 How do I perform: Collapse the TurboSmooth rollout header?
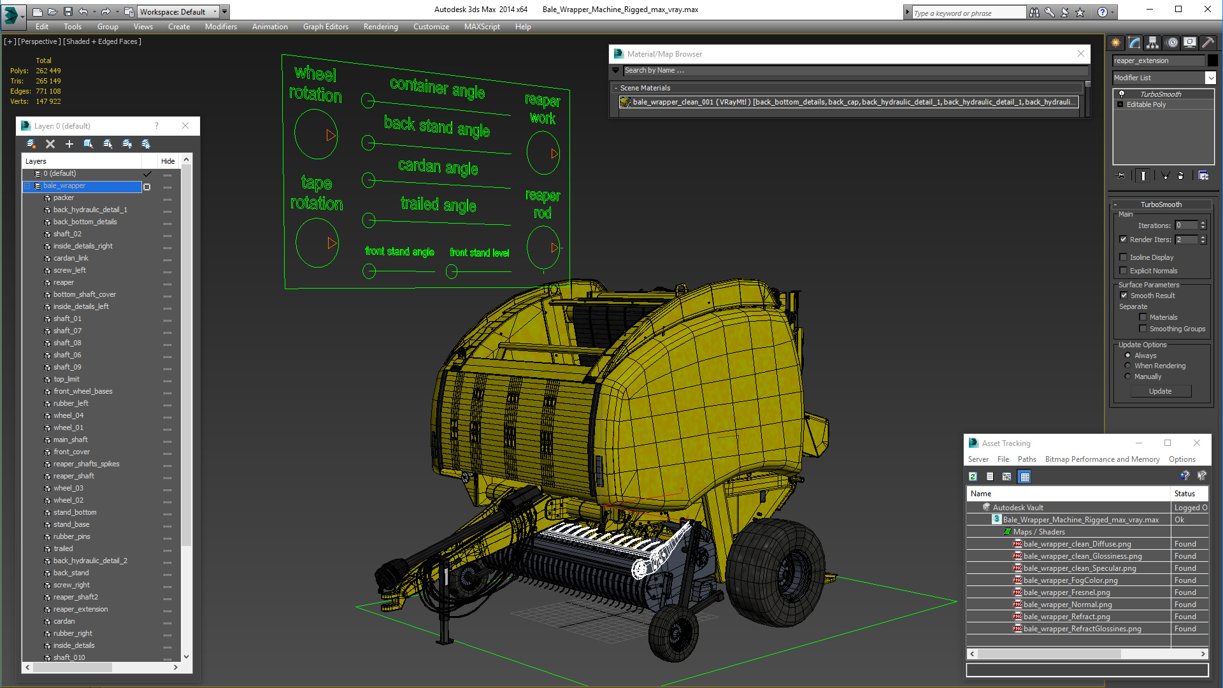1161,204
